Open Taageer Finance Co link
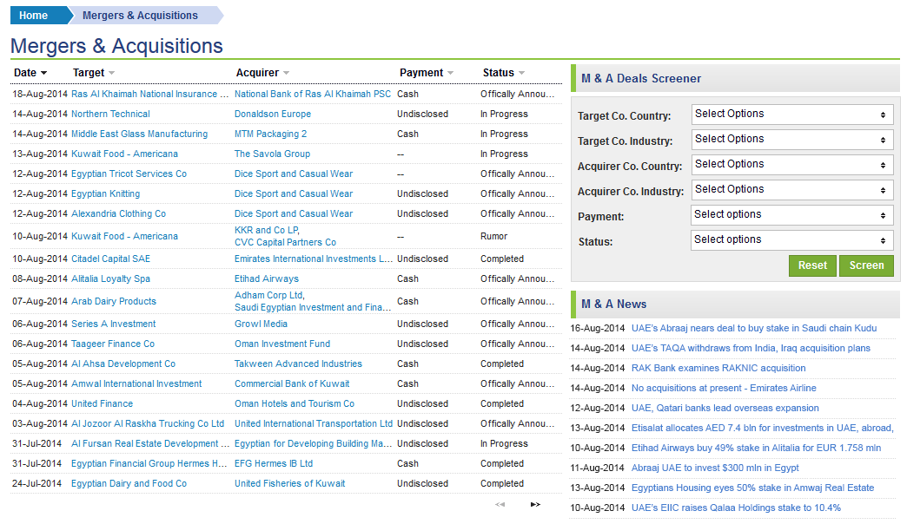This screenshot has height=524, width=907. coord(113,344)
